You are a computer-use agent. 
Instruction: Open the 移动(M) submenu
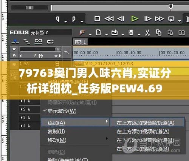[x=75, y=140]
